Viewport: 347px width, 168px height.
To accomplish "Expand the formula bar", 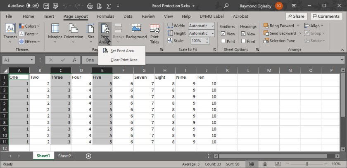I will pos(342,60).
